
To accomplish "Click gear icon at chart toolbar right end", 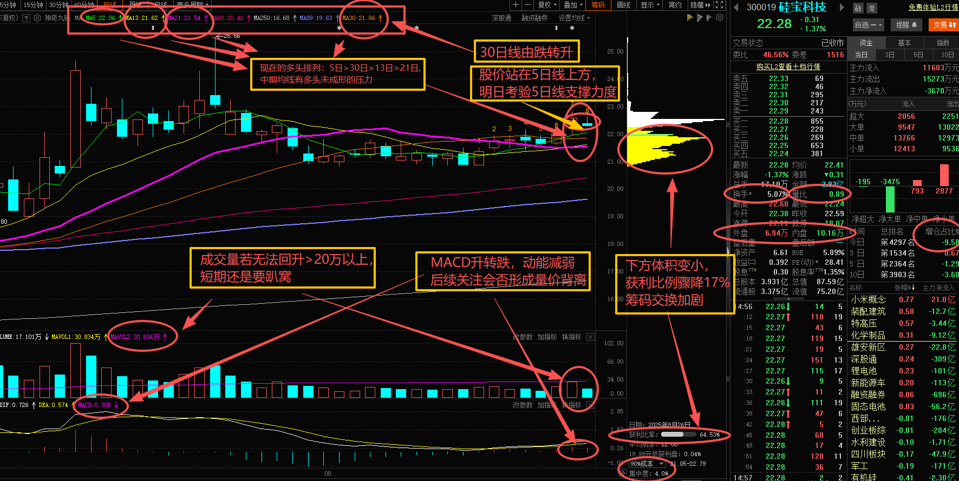I will [720, 18].
